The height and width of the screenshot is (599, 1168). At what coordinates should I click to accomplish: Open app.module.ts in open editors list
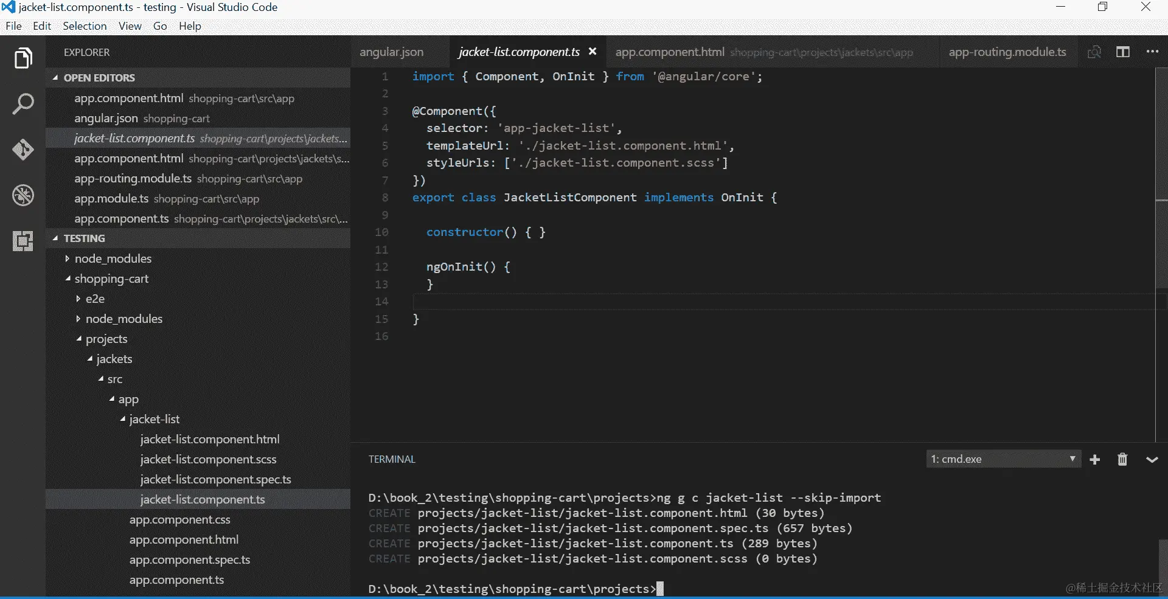coord(198,198)
